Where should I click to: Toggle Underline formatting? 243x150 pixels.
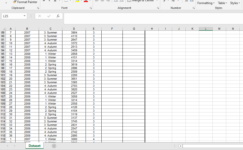pos(55,1)
